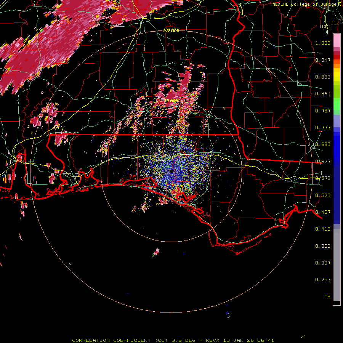Pick the light pink swatch atop the color bar
This screenshot has width=343, height=343.
337,40
